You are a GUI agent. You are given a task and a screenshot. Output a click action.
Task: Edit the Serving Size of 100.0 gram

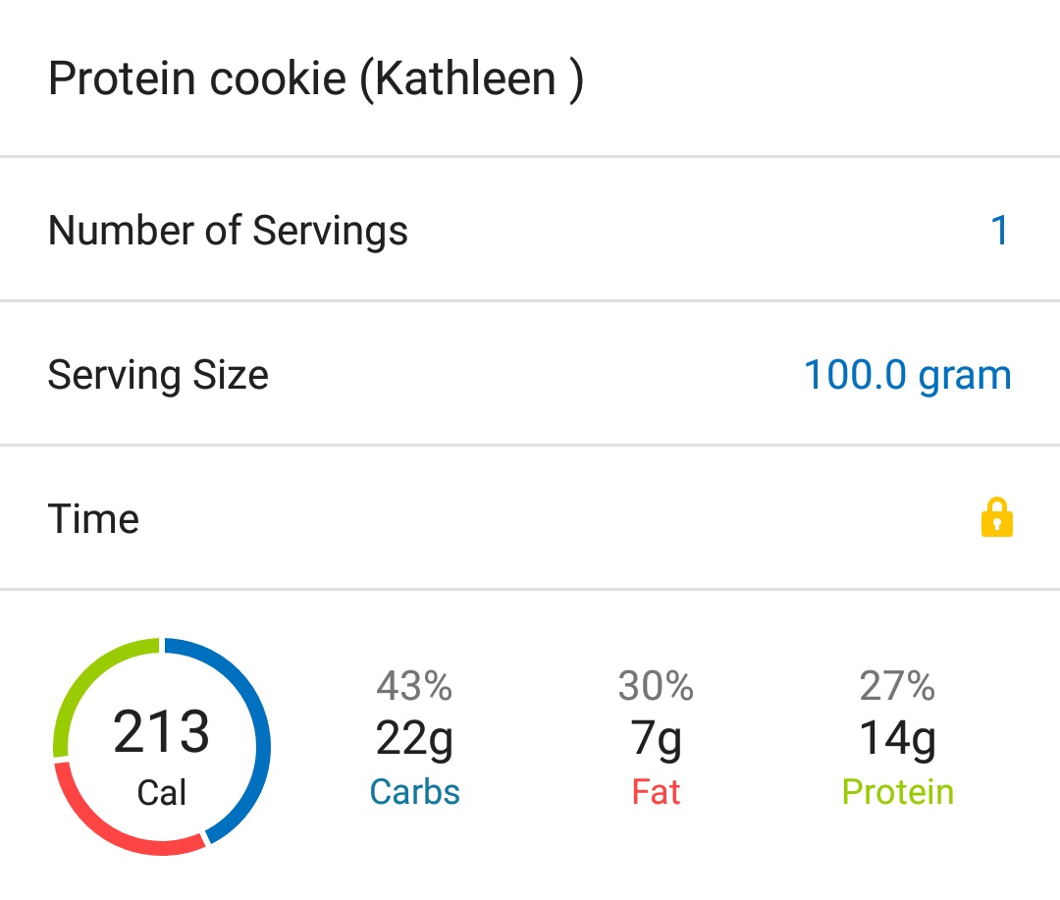click(x=906, y=375)
